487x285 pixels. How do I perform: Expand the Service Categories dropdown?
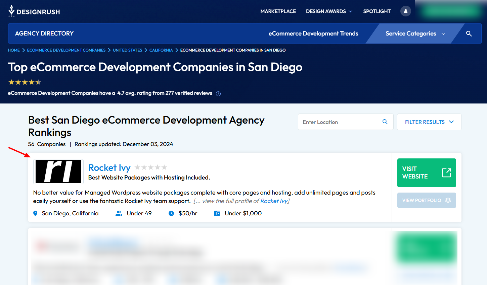tap(415, 33)
